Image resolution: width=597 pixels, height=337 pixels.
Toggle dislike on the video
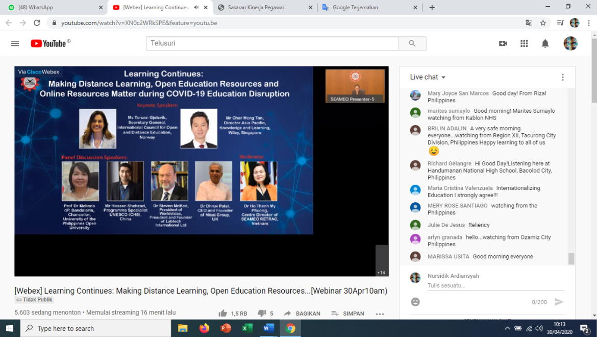click(261, 313)
